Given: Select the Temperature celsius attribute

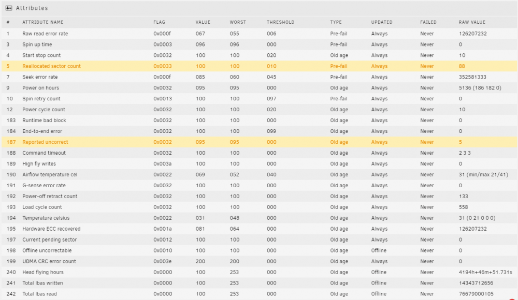Looking at the screenshot, I should click(x=46, y=218).
